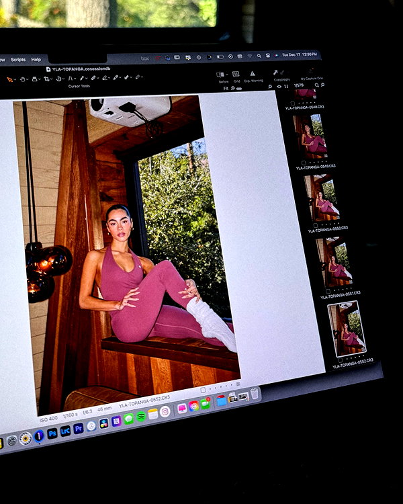This screenshot has width=403, height=504.
Task: Tick the checkbox under thumbnail 0548
Action: click(292, 103)
